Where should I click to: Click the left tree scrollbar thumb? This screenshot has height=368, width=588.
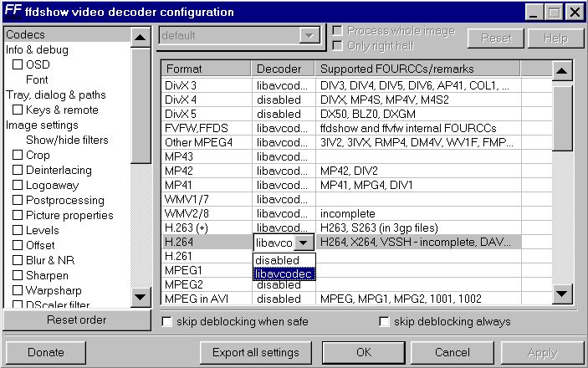(x=141, y=105)
